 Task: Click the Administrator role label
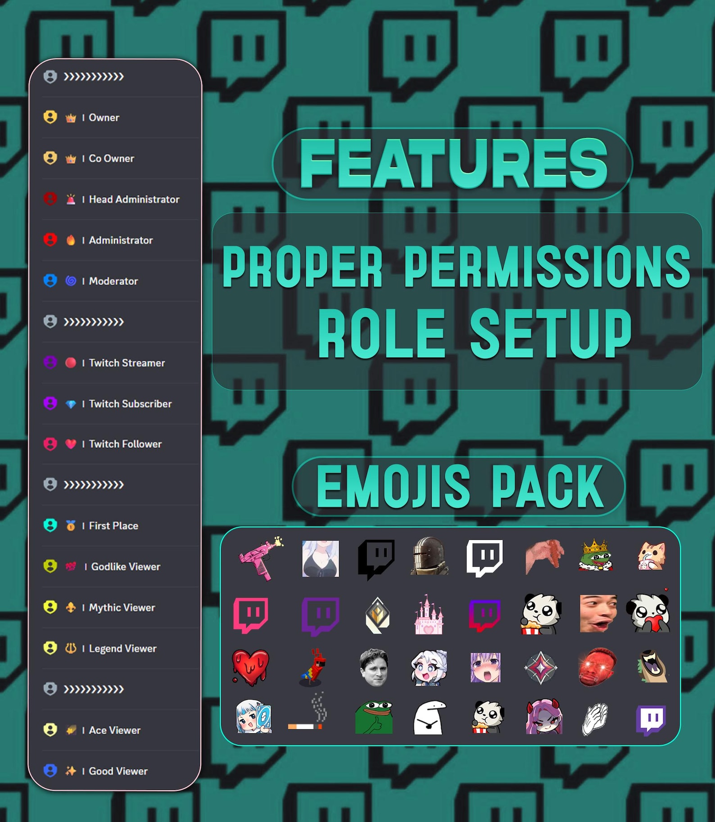121,240
